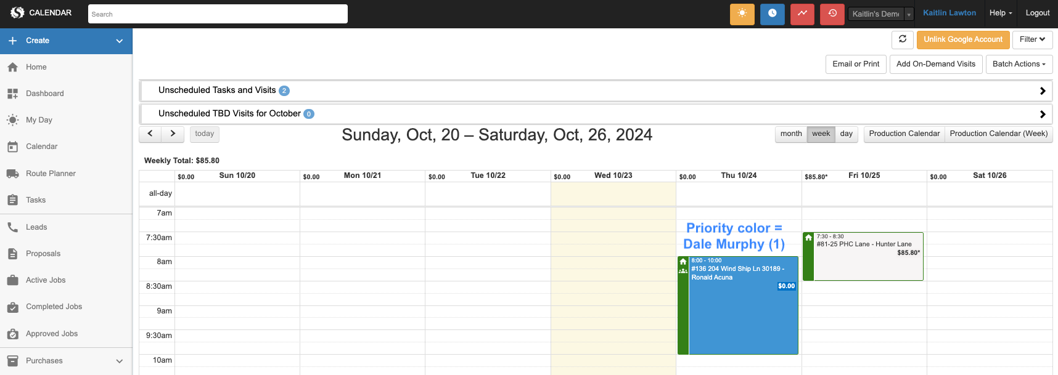Click the Search input field
Image resolution: width=1058 pixels, height=375 pixels.
click(x=218, y=14)
